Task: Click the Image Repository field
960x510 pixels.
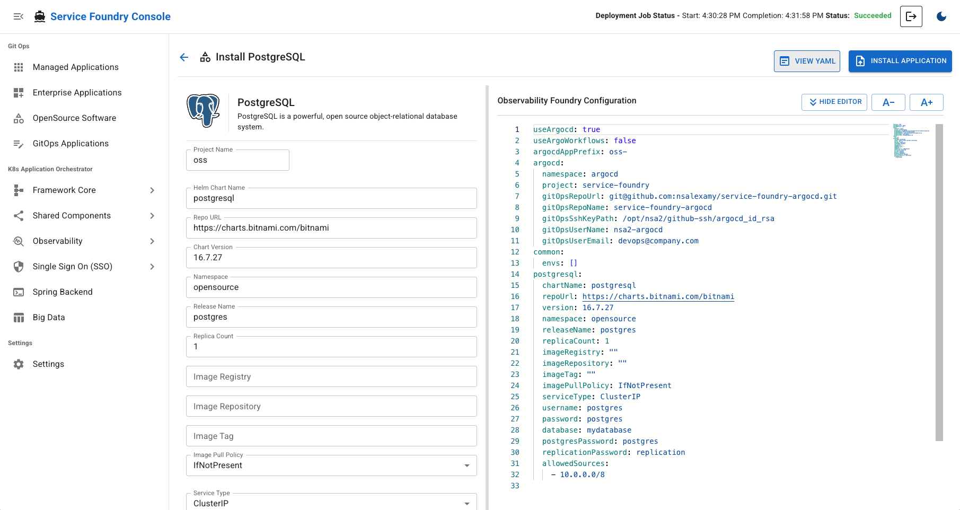Action: [x=331, y=406]
